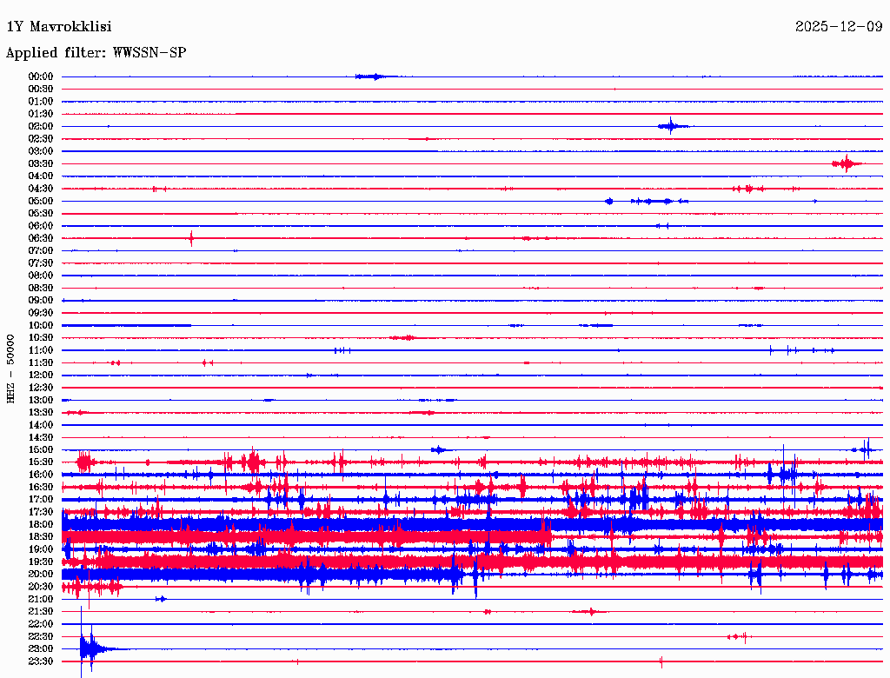Click the red event cluster on 22:30 trace
The height and width of the screenshot is (678, 890).
[739, 636]
